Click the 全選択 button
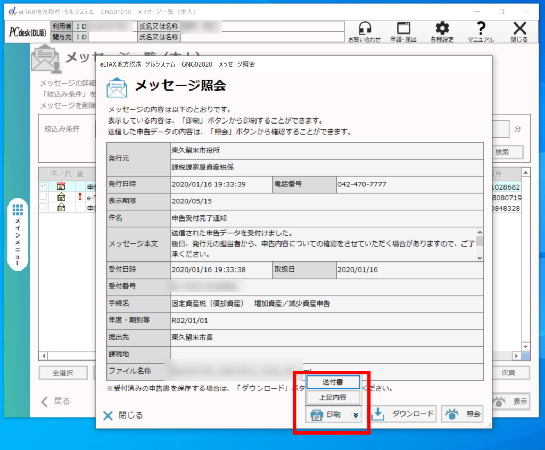Screen dimensions: 545x450 pyautogui.click(x=63, y=373)
